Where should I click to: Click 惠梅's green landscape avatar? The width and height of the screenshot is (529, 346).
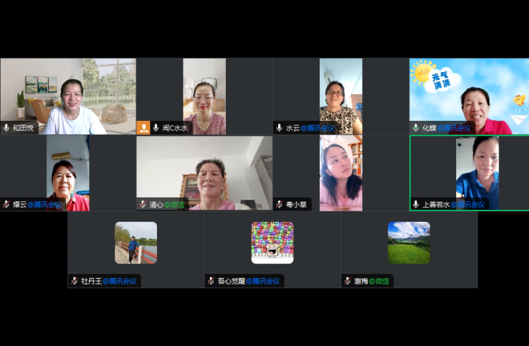[409, 242]
